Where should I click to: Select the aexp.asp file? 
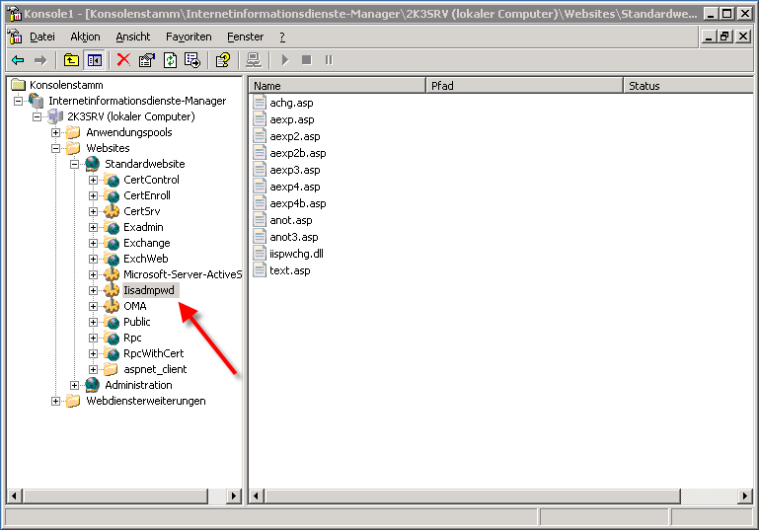coord(292,119)
